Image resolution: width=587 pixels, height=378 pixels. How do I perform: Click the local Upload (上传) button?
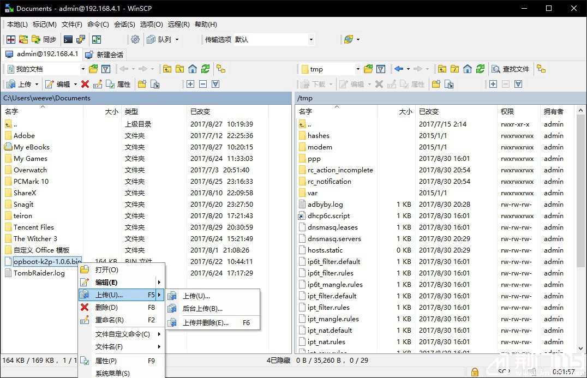click(x=20, y=84)
